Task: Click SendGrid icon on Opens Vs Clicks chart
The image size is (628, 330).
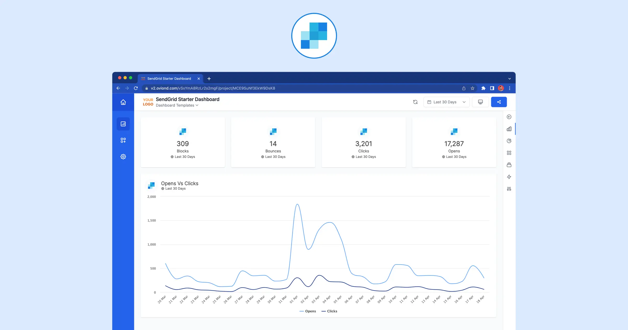Action: click(151, 185)
